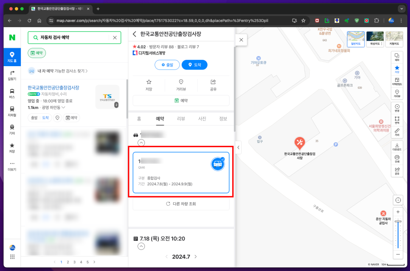Switch to 지형지도 terrain map

(394, 39)
